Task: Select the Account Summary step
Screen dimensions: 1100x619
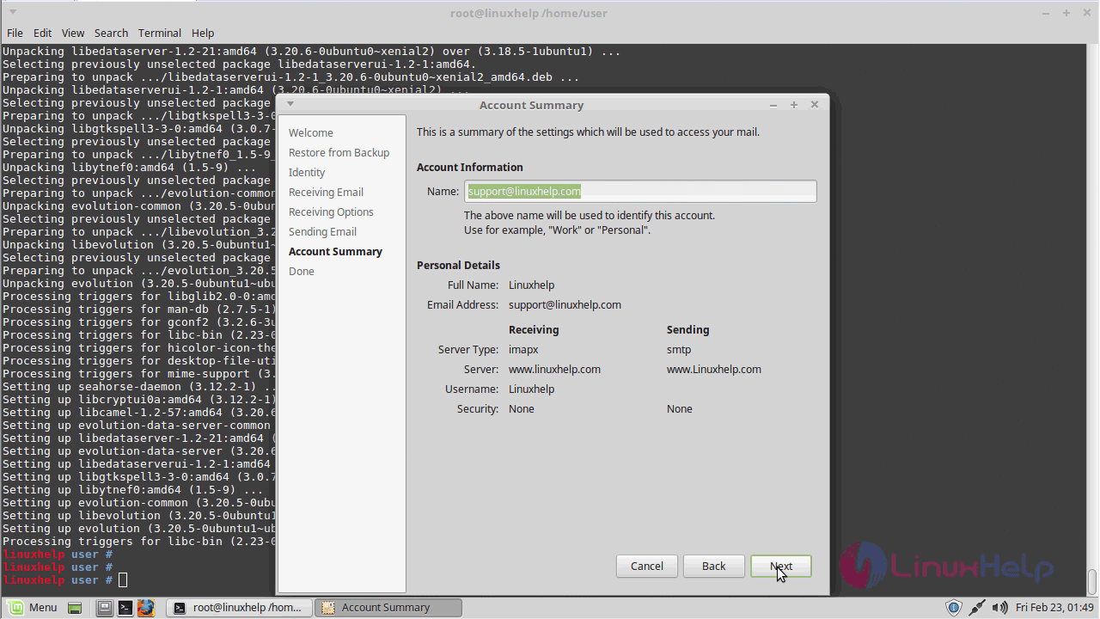Action: point(335,251)
